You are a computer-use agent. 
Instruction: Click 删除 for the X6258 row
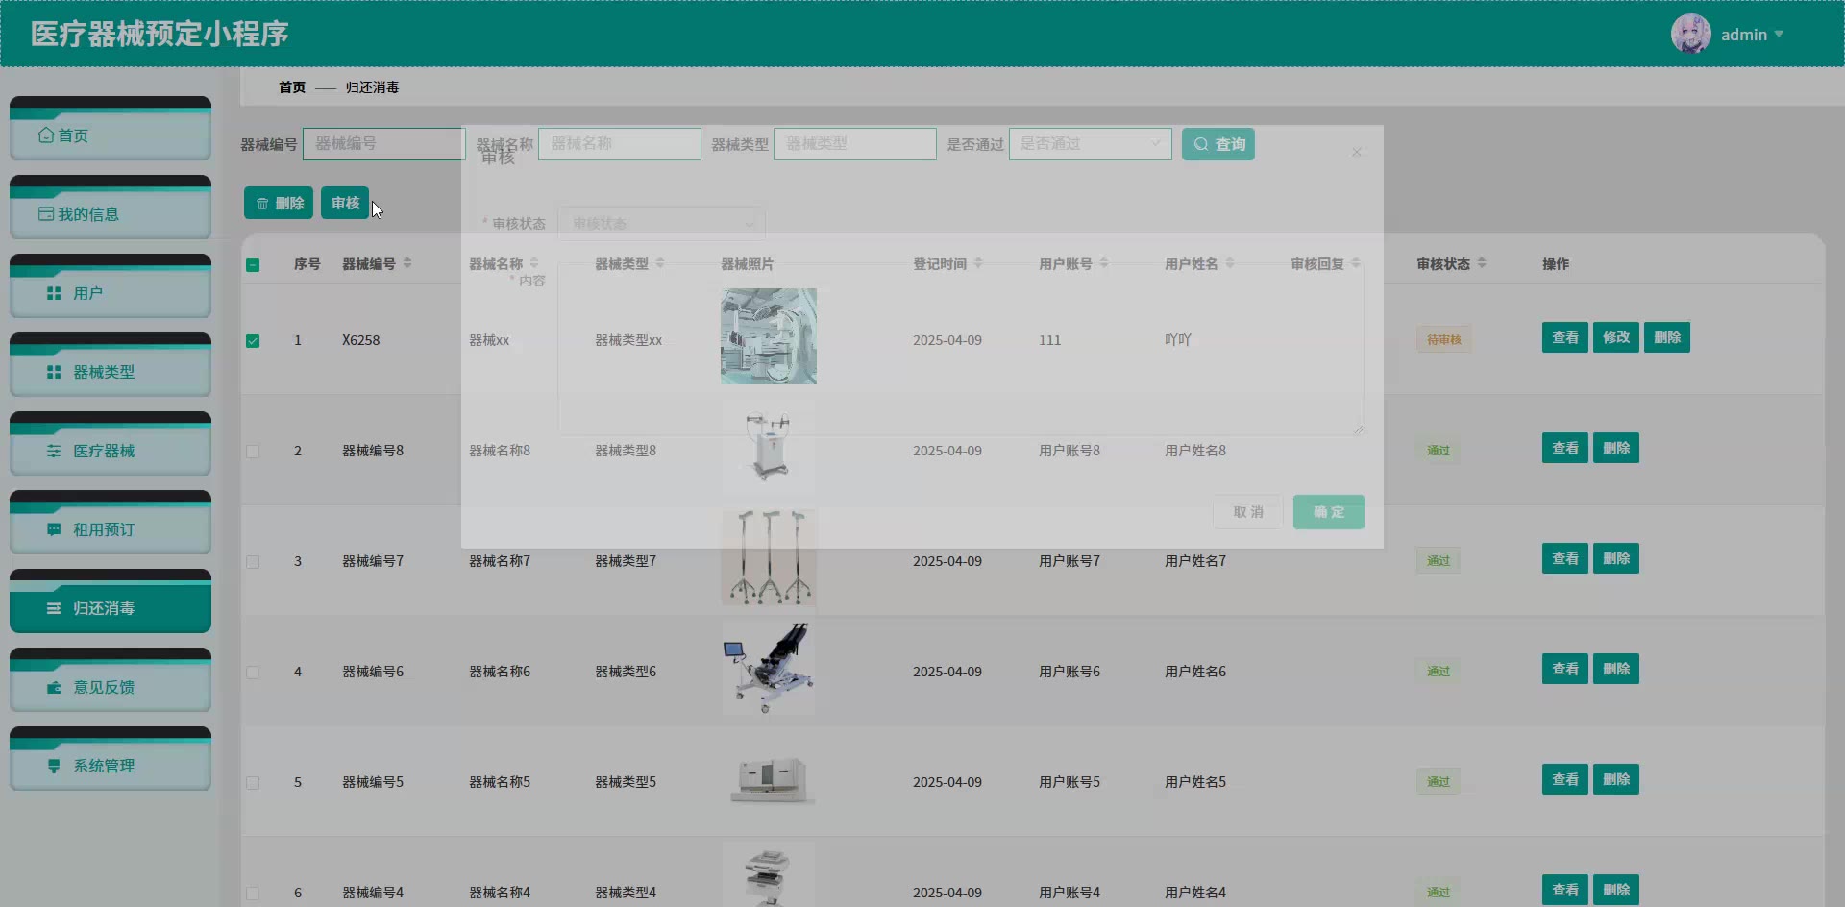point(1667,337)
